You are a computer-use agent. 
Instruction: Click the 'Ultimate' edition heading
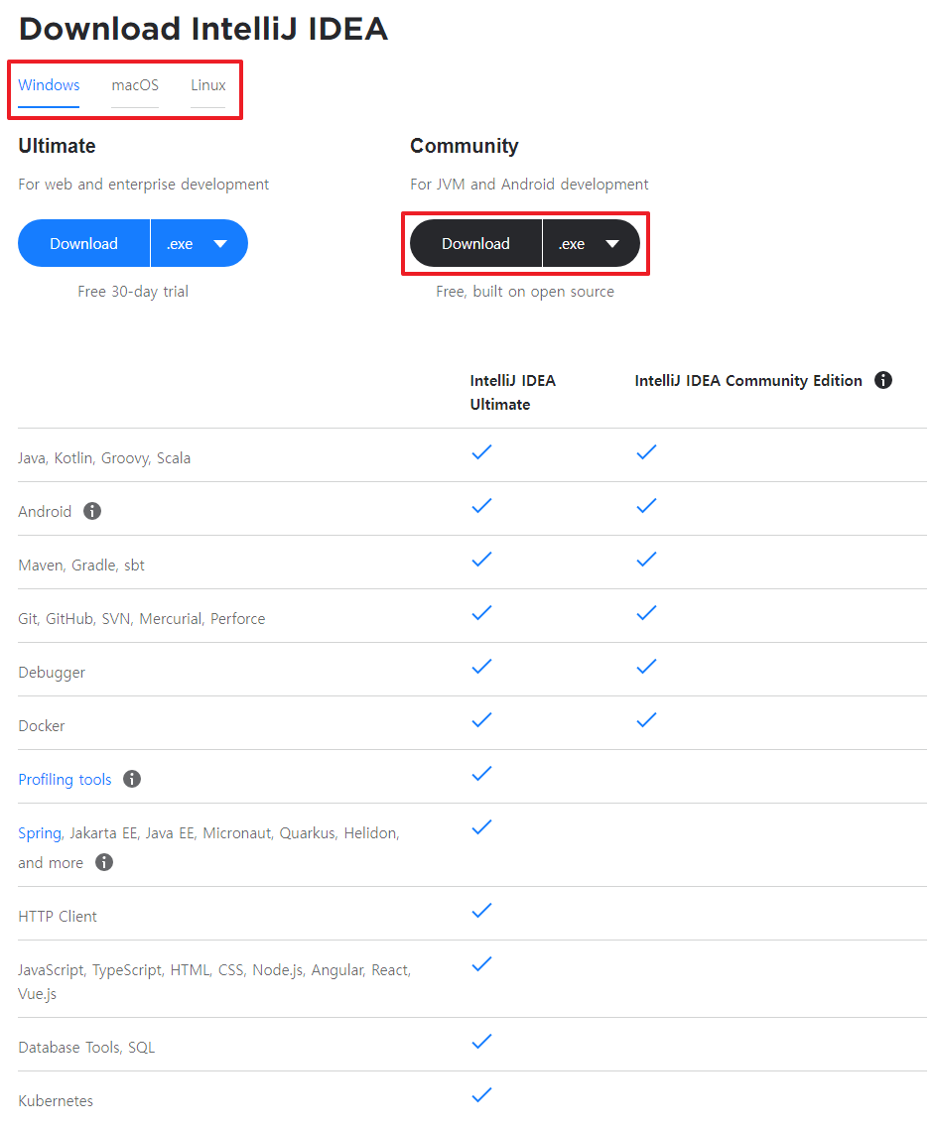tap(57, 146)
